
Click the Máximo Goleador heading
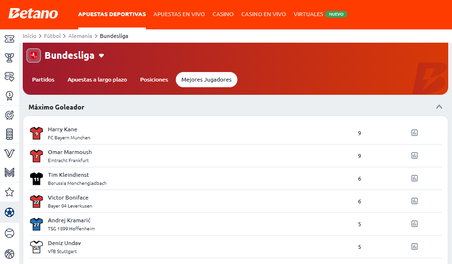56,107
